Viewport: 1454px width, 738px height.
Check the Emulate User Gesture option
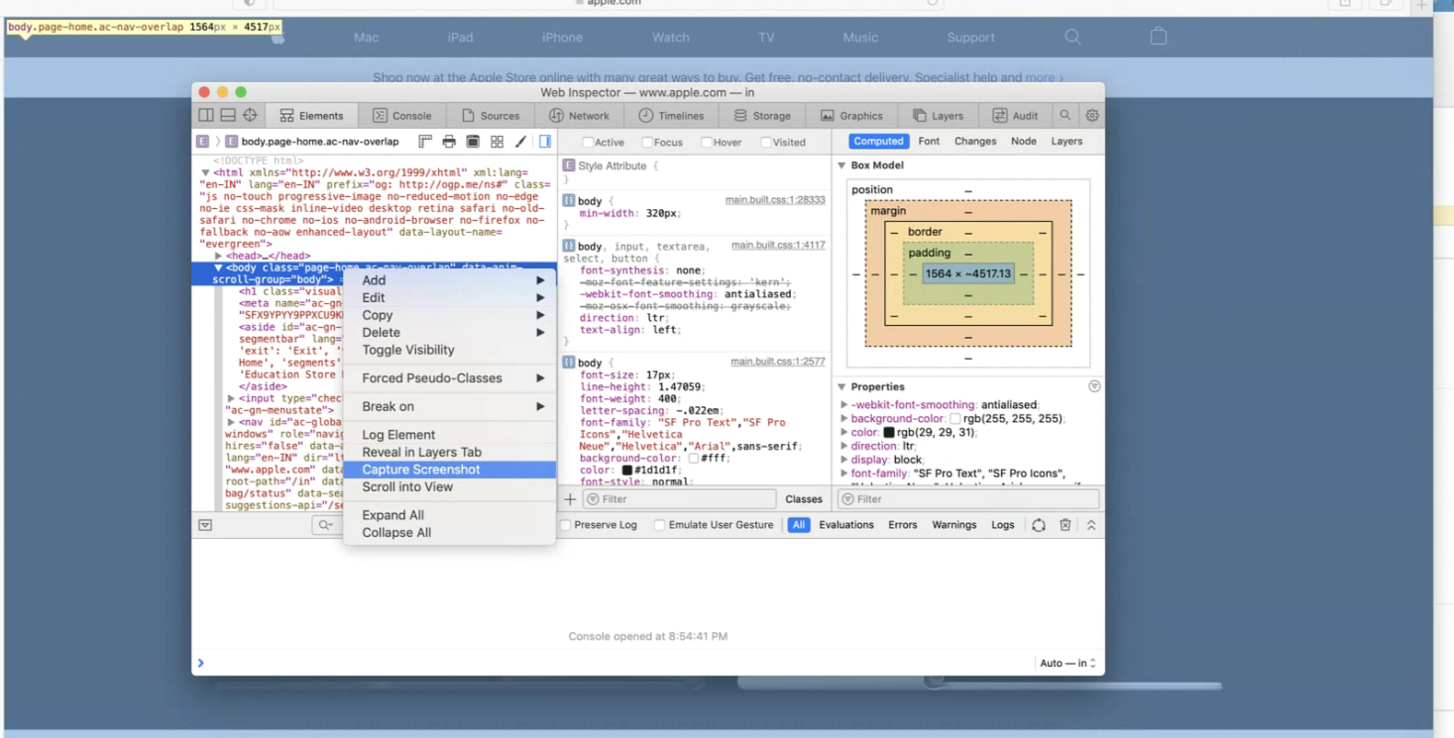pos(659,525)
